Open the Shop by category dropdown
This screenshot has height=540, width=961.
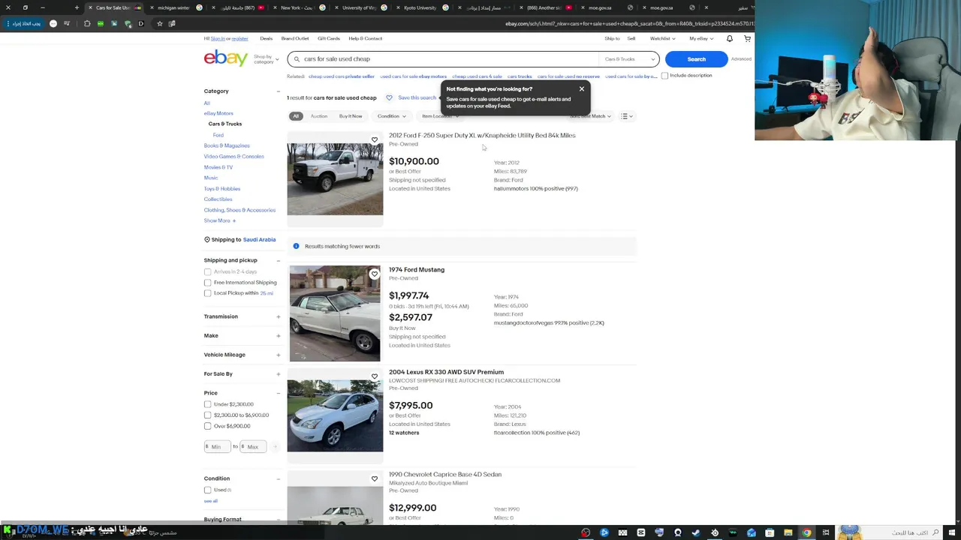266,58
